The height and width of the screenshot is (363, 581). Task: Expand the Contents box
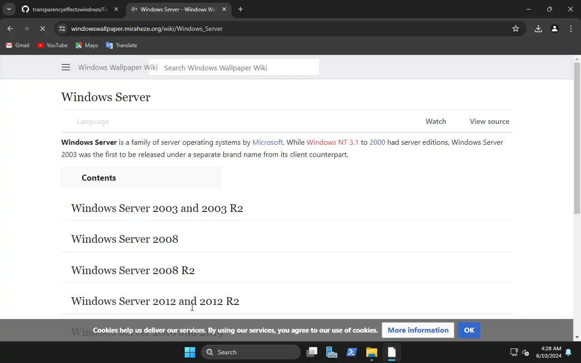(141, 178)
